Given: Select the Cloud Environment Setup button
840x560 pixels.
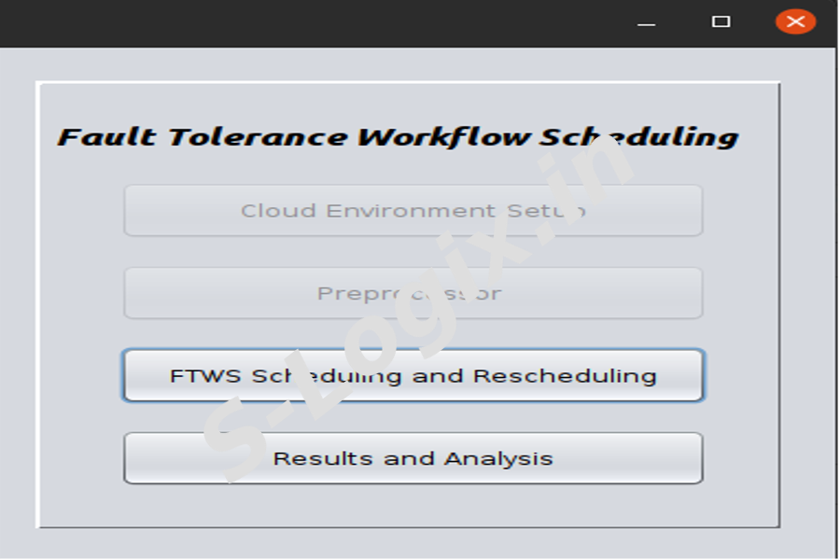Looking at the screenshot, I should (x=413, y=211).
